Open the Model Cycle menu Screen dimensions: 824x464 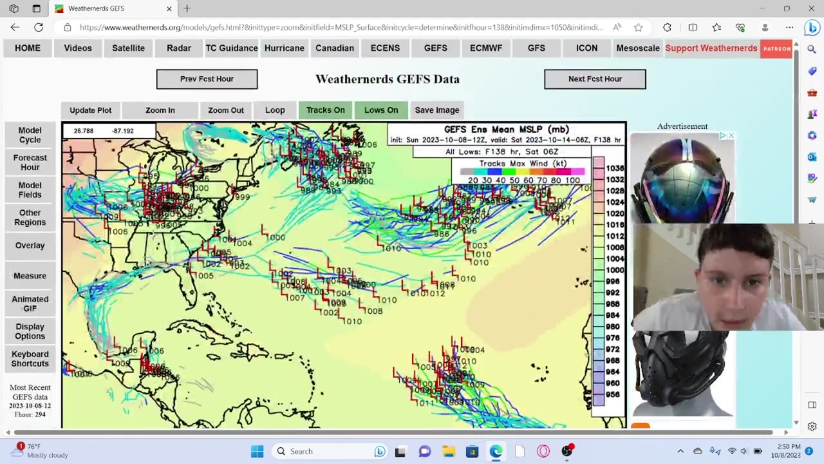pos(30,135)
